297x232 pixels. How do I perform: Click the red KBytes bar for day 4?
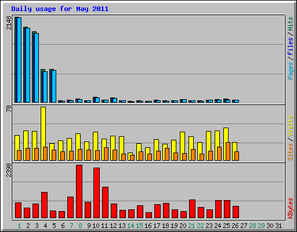pos(44,205)
